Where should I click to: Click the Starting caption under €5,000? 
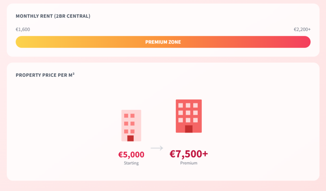[131, 163]
